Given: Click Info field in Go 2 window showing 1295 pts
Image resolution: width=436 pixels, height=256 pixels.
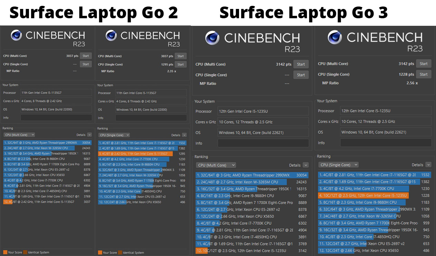Looking at the screenshot, I should tap(151, 118).
